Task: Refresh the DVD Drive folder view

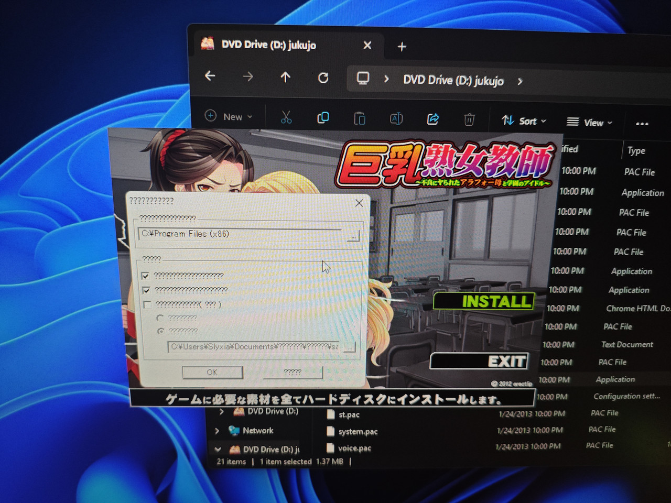Action: coord(323,78)
